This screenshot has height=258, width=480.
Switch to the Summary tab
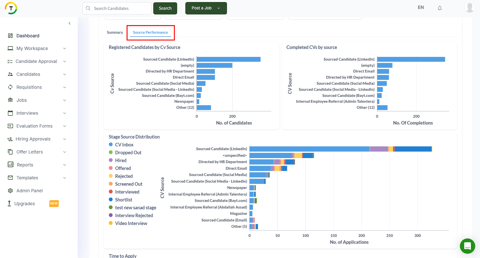click(115, 32)
